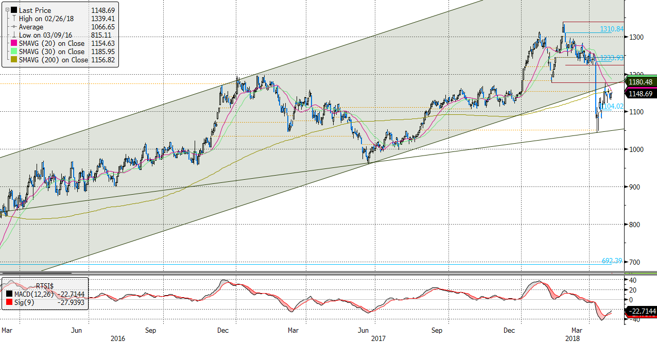Image resolution: width=657 pixels, height=342 pixels.
Task: Click the 1233.93 level annotation
Action: pyautogui.click(x=612, y=58)
